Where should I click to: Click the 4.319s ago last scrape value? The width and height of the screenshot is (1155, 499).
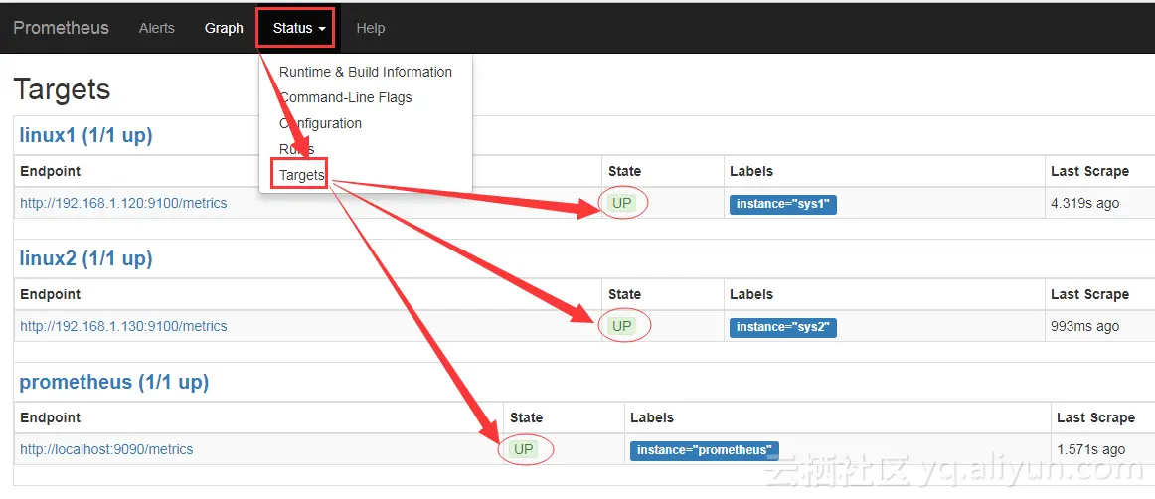pos(1085,203)
